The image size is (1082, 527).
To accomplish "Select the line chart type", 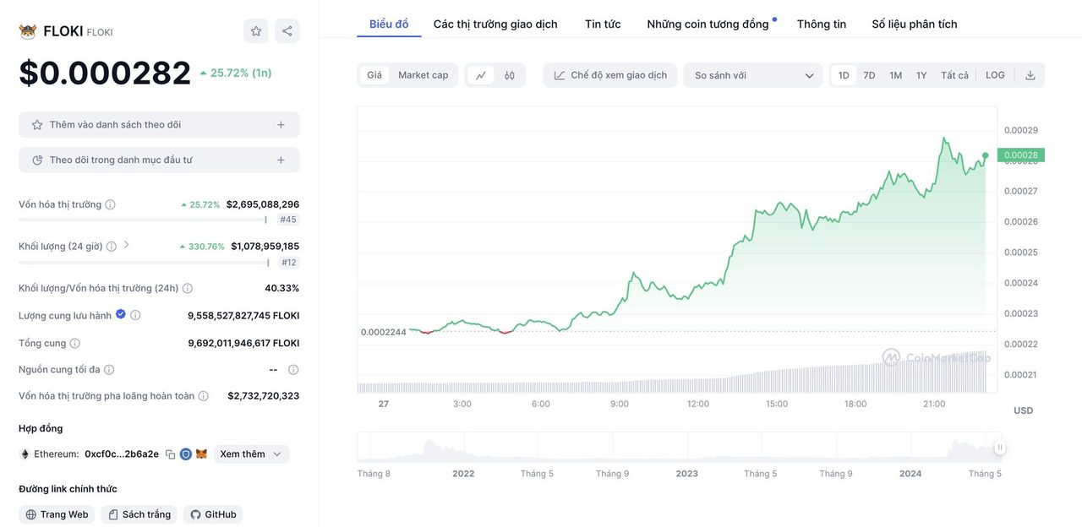I will coord(481,75).
